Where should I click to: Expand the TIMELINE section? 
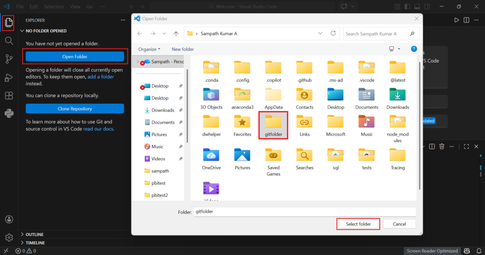pos(36,243)
